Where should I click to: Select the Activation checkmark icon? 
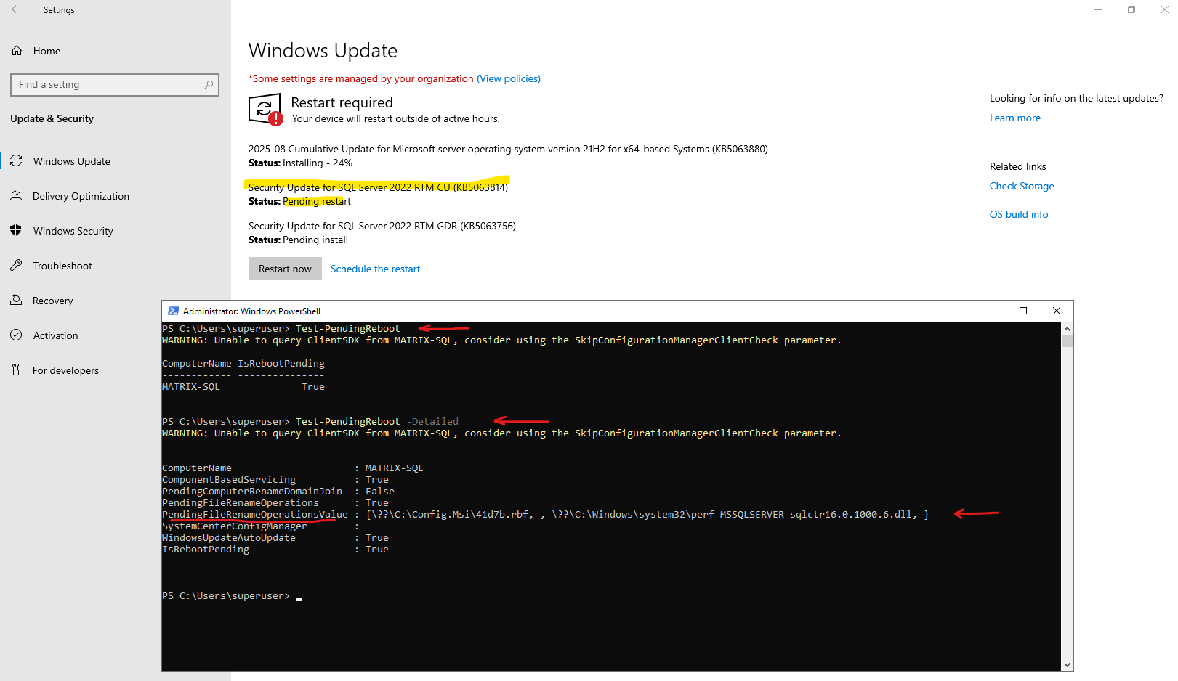(16, 335)
